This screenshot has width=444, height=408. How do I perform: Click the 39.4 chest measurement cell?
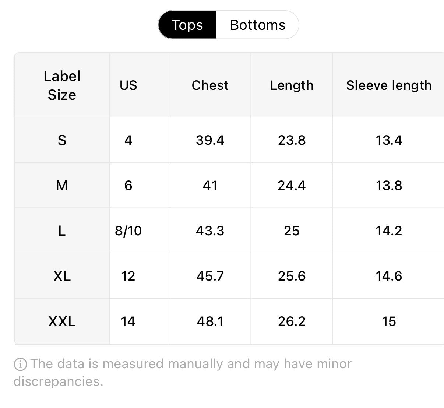210,140
